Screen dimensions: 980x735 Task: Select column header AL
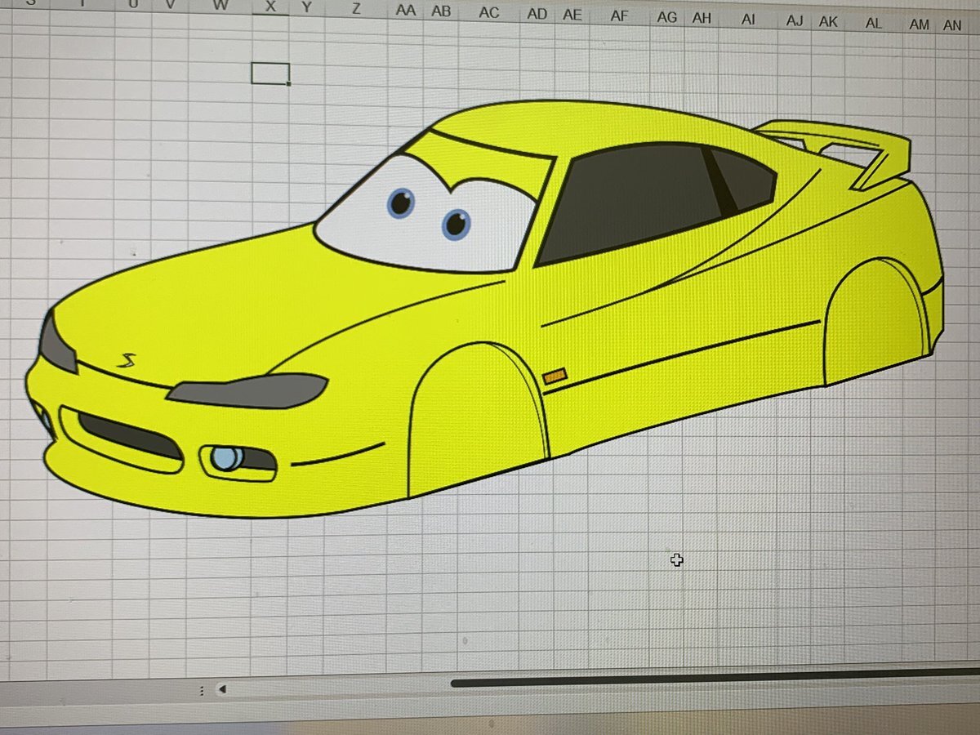click(x=874, y=24)
